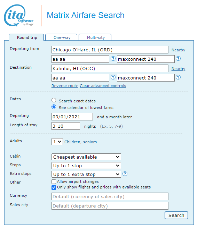Open help icon beside destination routing codes field

113,77
